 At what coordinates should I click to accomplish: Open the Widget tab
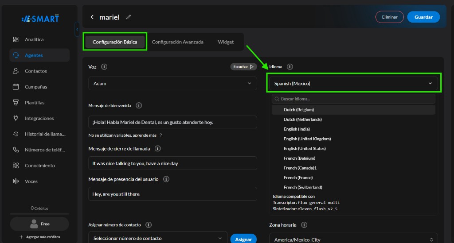[226, 42]
